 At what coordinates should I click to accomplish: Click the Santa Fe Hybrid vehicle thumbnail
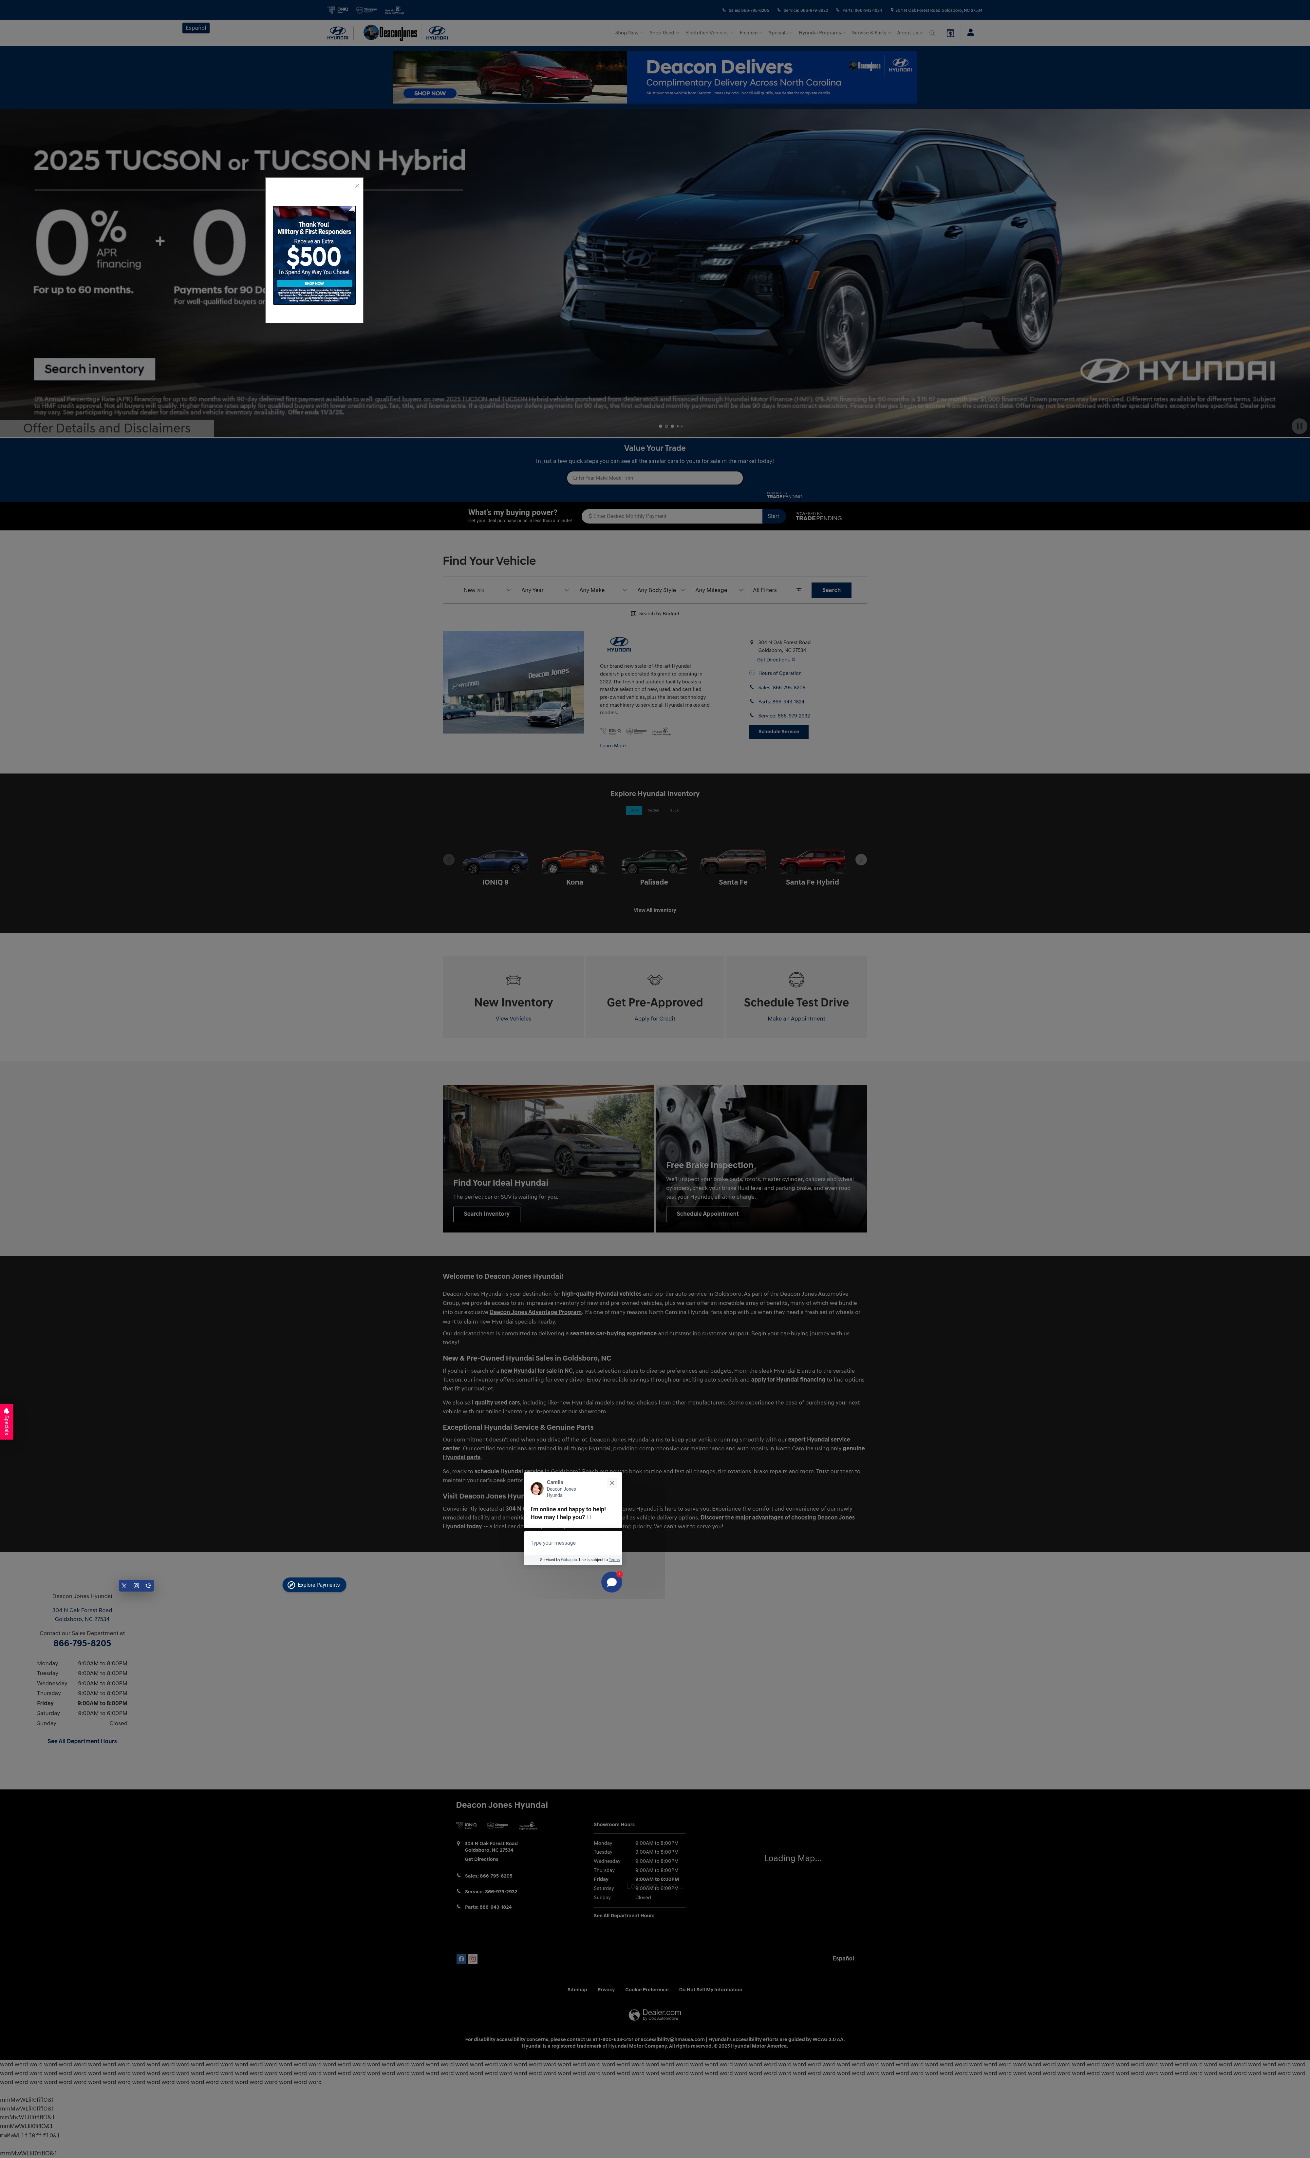pos(813,862)
